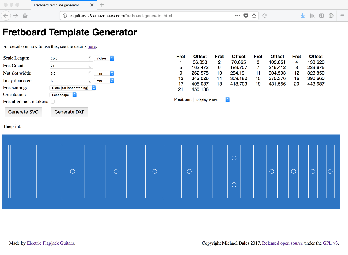Screen dimensions: 348x255
Task: Open a new browser tab
Action: coord(102,5)
